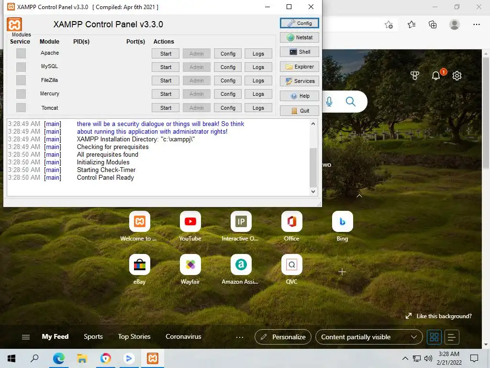Select the Sports tab
The width and height of the screenshot is (490, 368).
tap(93, 337)
